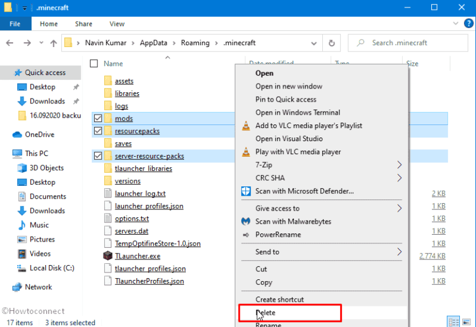Screen dimensions: 476x327
Task: Expand the Send to submenu arrow
Action: pyautogui.click(x=399, y=251)
